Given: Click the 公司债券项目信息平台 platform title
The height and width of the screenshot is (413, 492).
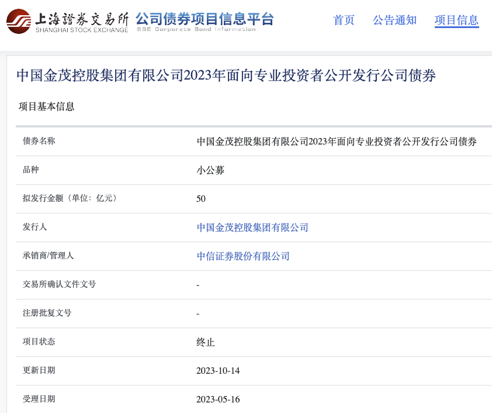Looking at the screenshot, I should coord(205,19).
